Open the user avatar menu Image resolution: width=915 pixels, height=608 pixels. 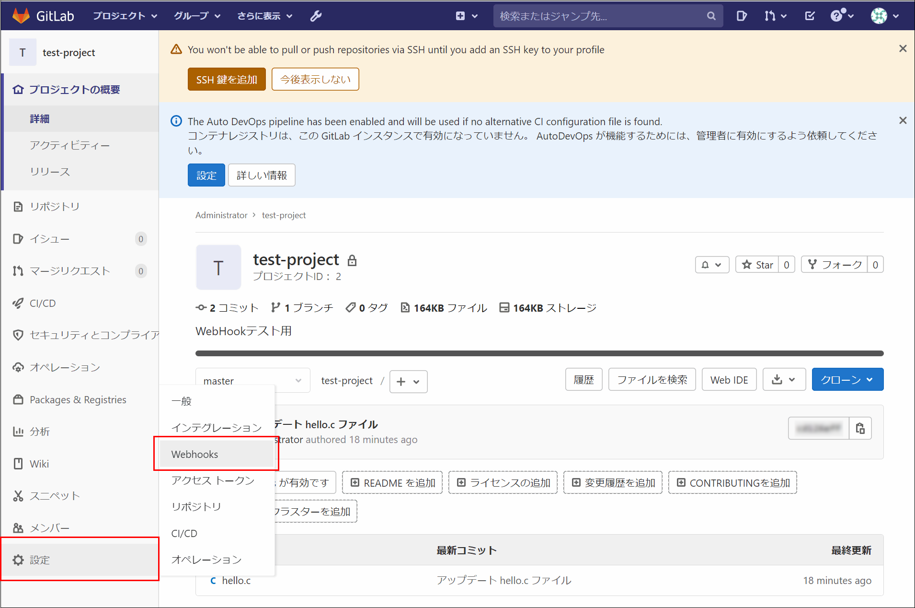(x=884, y=16)
